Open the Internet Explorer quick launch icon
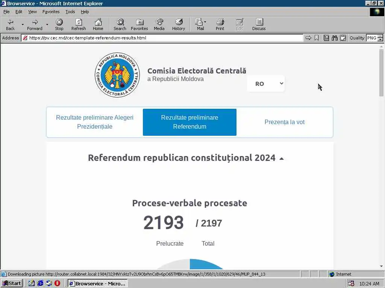385x288 pixels. click(40, 283)
